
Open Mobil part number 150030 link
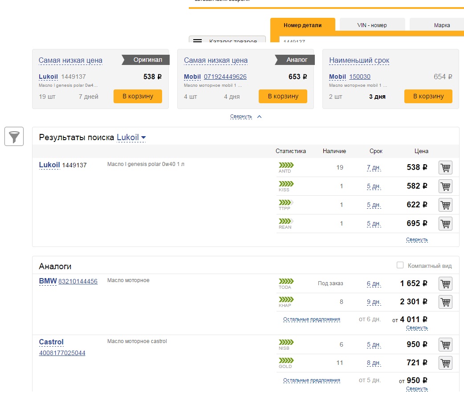pos(359,77)
